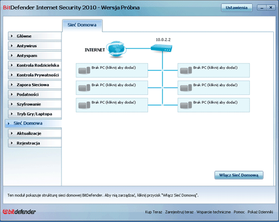Viewport: 279px width, 222px height.
Task: Close the BitDefender window
Action: pyautogui.click(x=270, y=8)
